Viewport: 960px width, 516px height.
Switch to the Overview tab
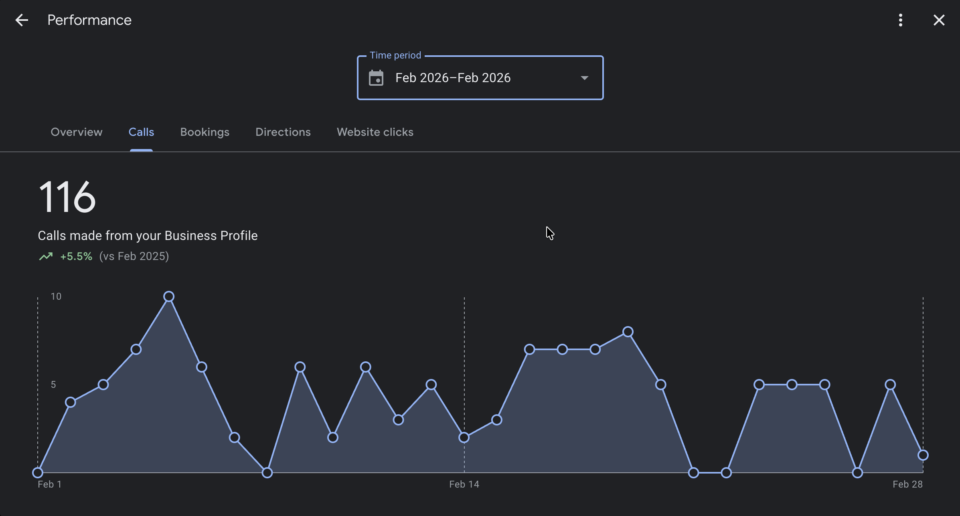coord(77,132)
